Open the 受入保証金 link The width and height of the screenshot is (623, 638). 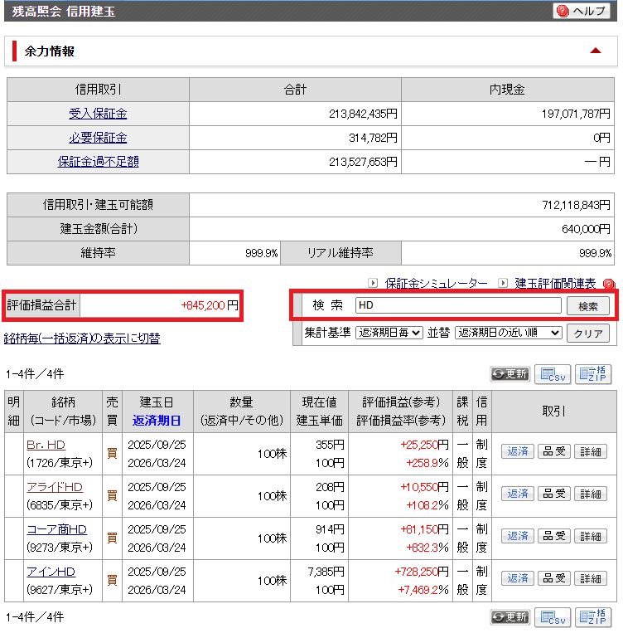(98, 114)
